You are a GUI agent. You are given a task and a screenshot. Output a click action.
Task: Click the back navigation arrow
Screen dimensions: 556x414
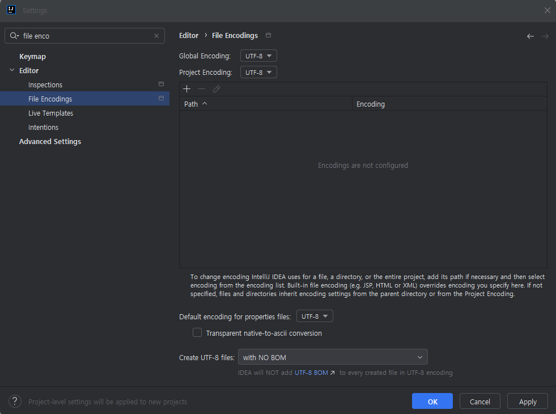pyautogui.click(x=530, y=36)
